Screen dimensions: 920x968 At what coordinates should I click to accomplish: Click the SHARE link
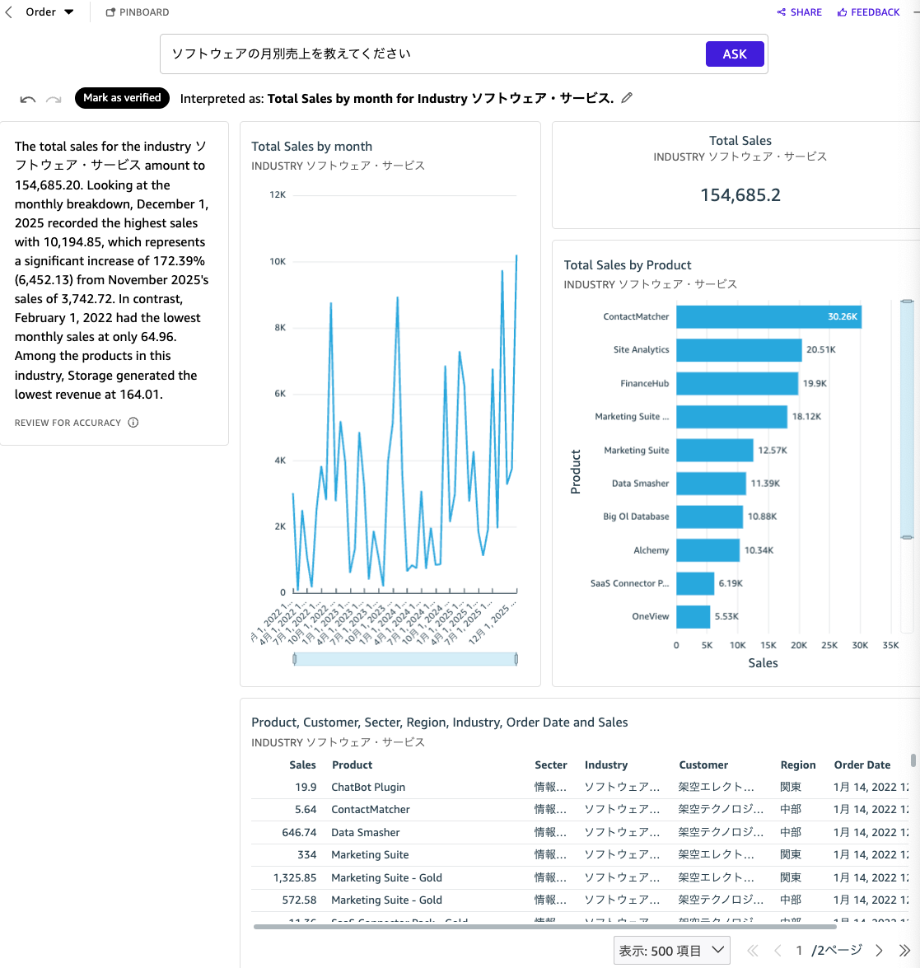click(799, 12)
